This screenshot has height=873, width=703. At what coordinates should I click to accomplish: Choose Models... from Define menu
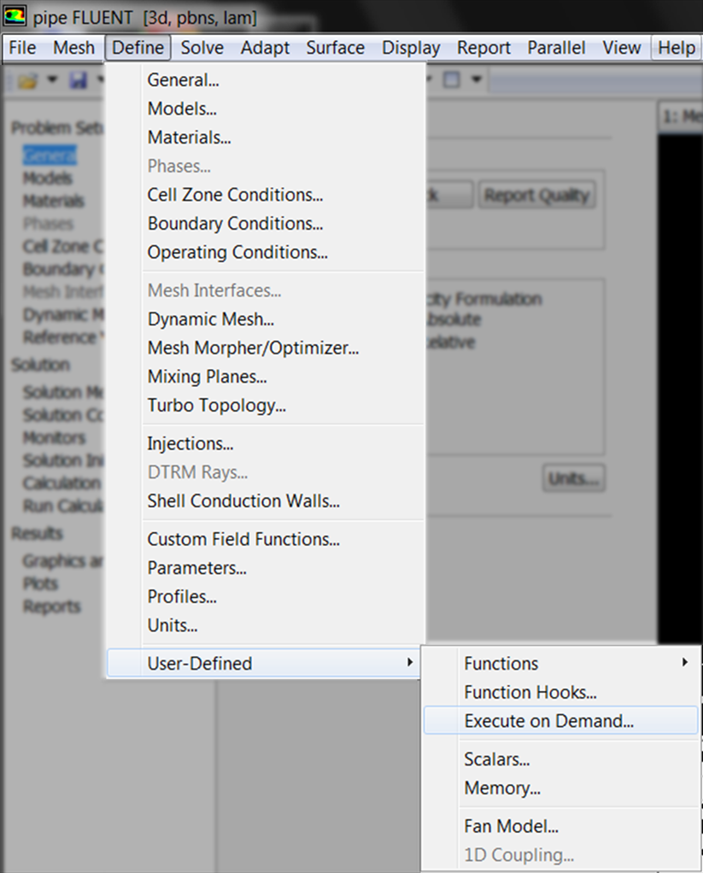pyautogui.click(x=265, y=108)
